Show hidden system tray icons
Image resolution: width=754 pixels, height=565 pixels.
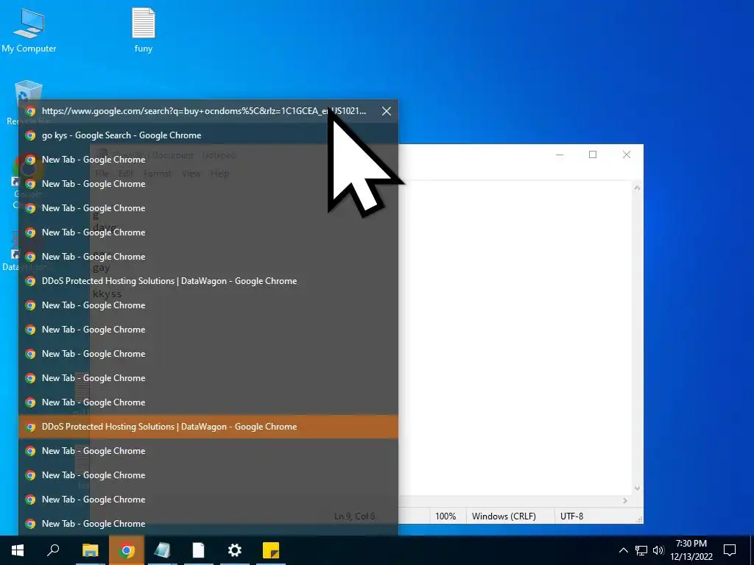[x=623, y=550]
